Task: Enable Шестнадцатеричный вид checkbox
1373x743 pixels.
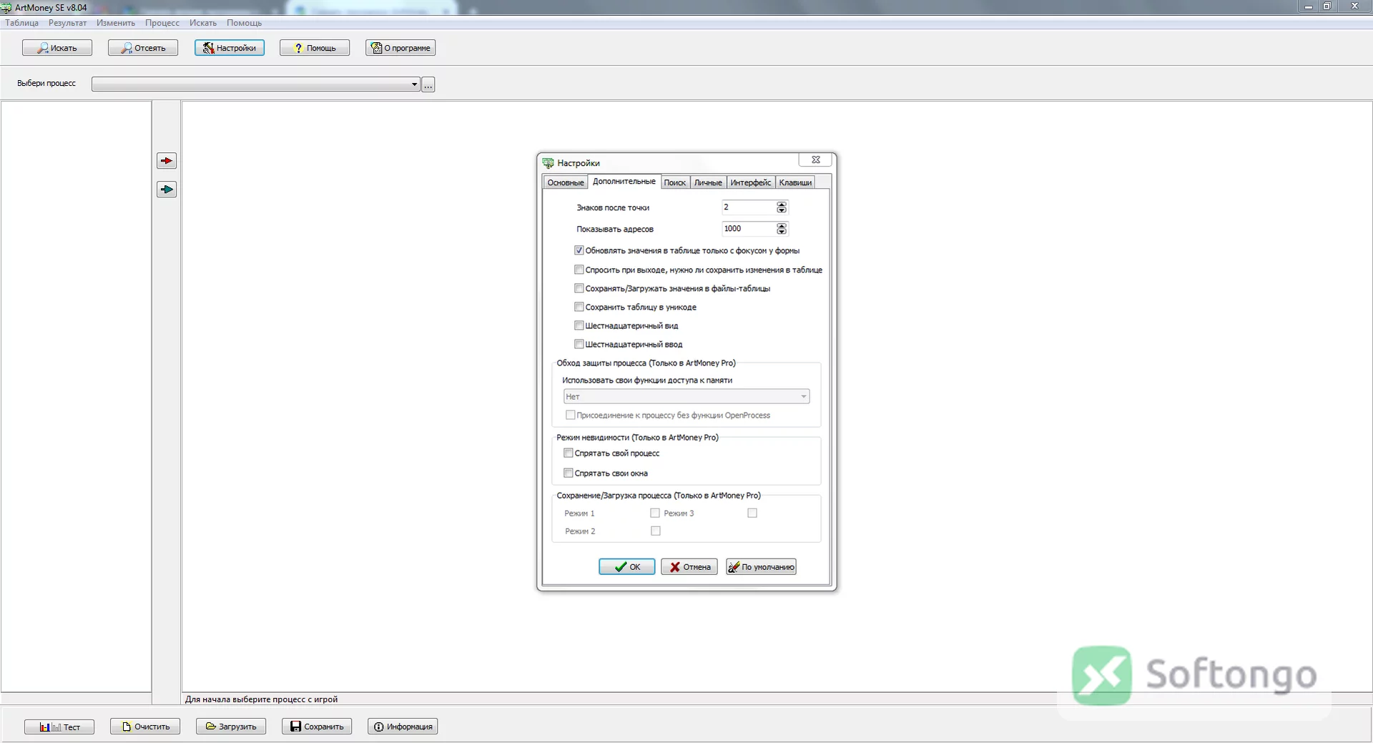Action: point(579,325)
